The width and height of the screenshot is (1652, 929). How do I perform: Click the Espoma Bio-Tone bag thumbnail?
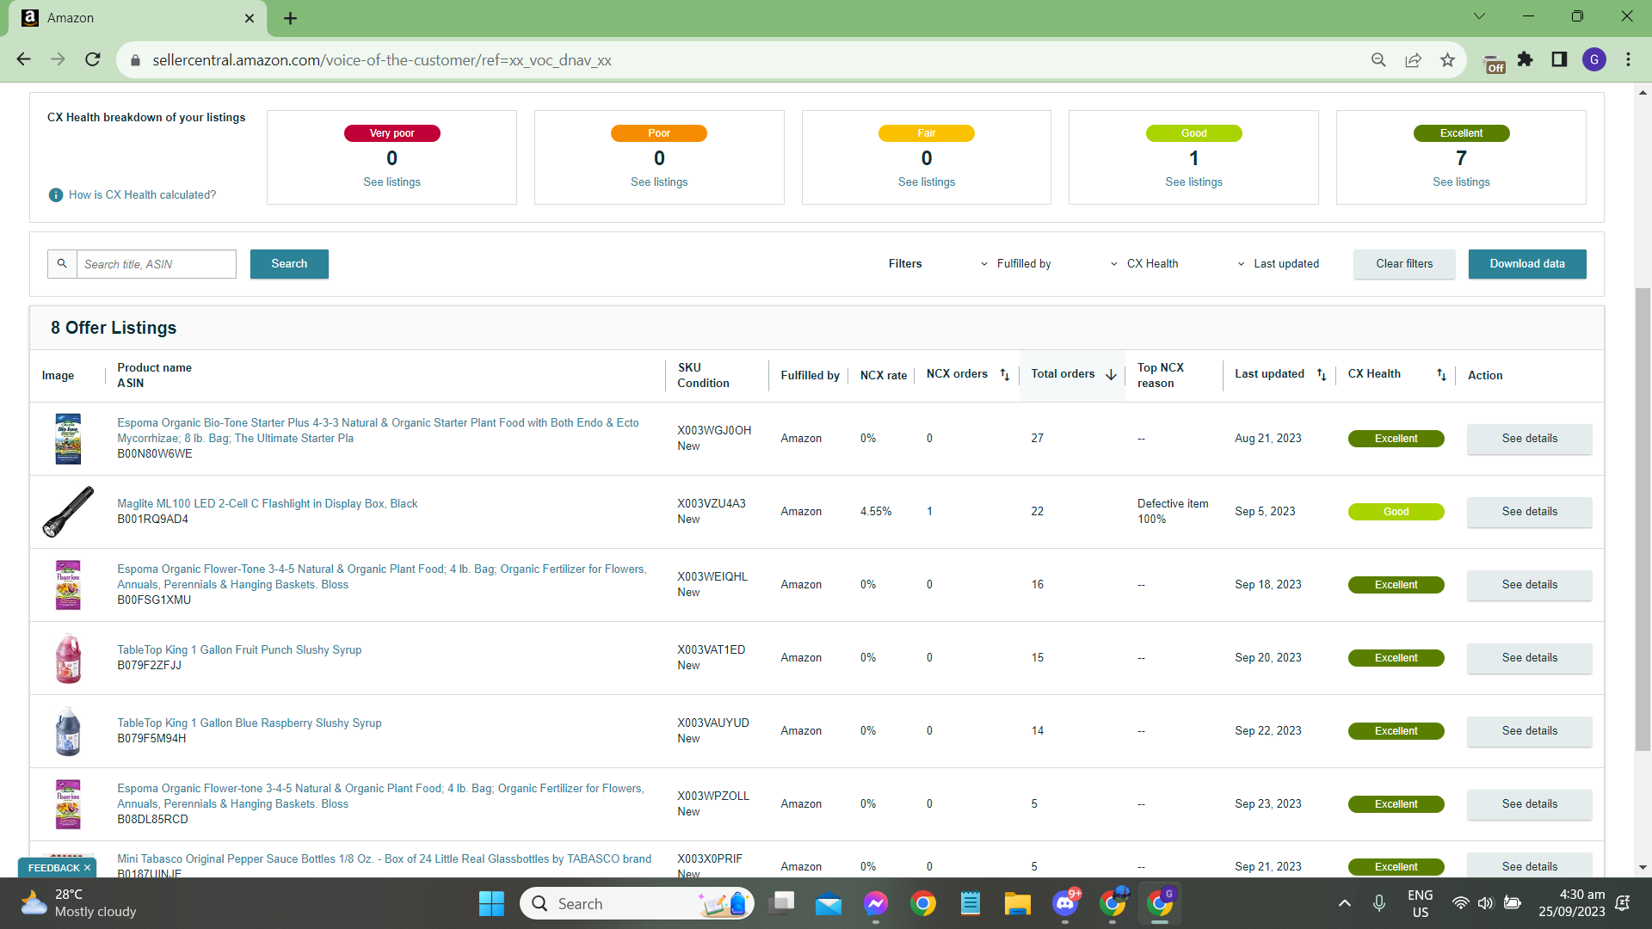[x=68, y=439]
